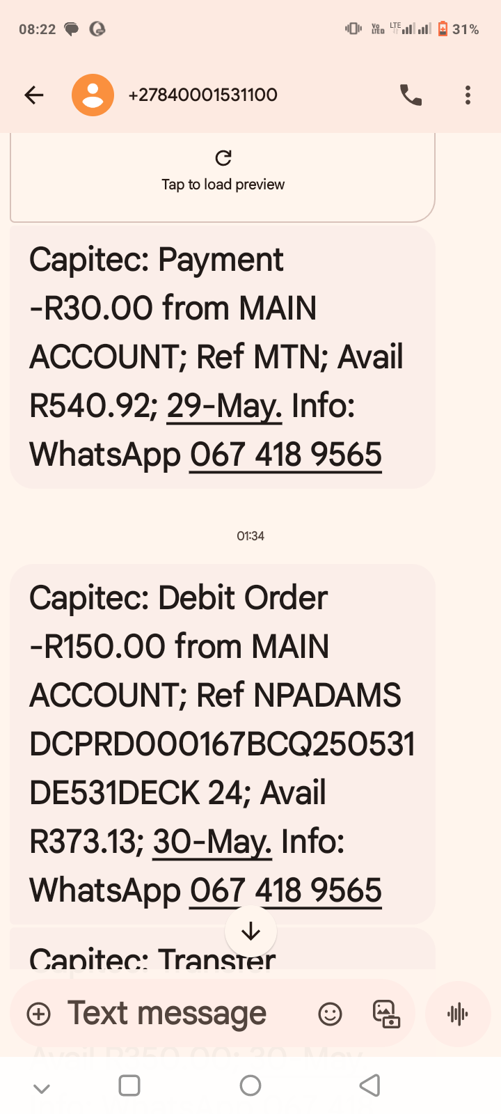The width and height of the screenshot is (501, 1114).
Task: Tap 067 418 9565 in Payment message
Action: click(x=285, y=455)
